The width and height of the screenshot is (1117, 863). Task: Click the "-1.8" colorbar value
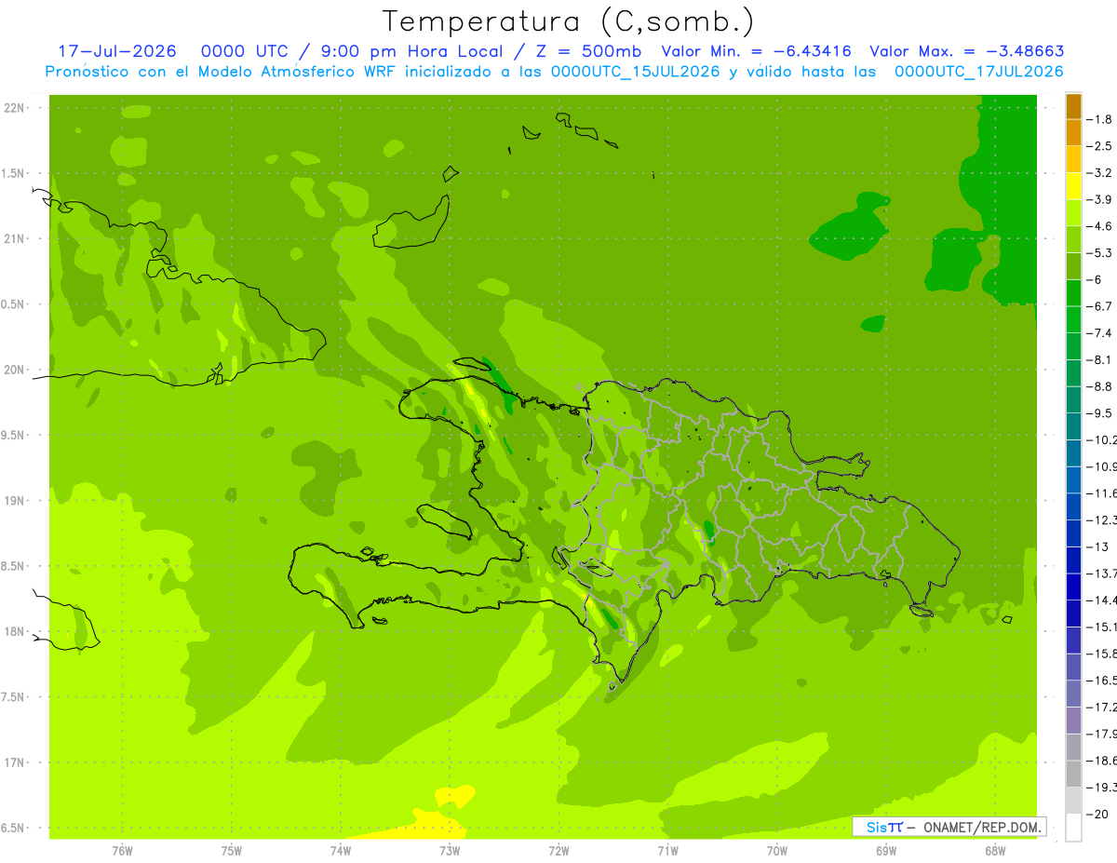click(x=1099, y=119)
